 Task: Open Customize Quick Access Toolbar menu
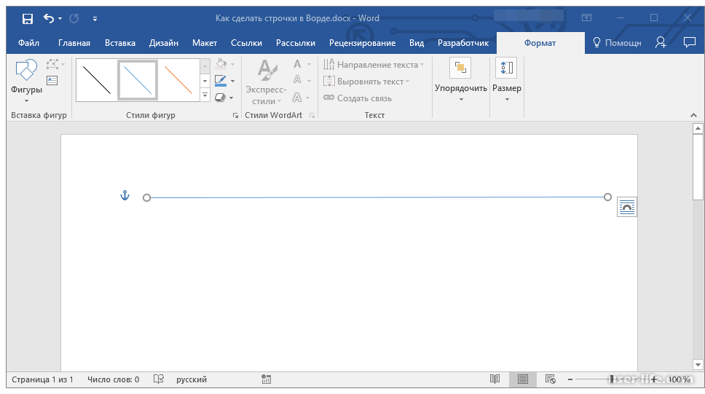click(x=95, y=19)
